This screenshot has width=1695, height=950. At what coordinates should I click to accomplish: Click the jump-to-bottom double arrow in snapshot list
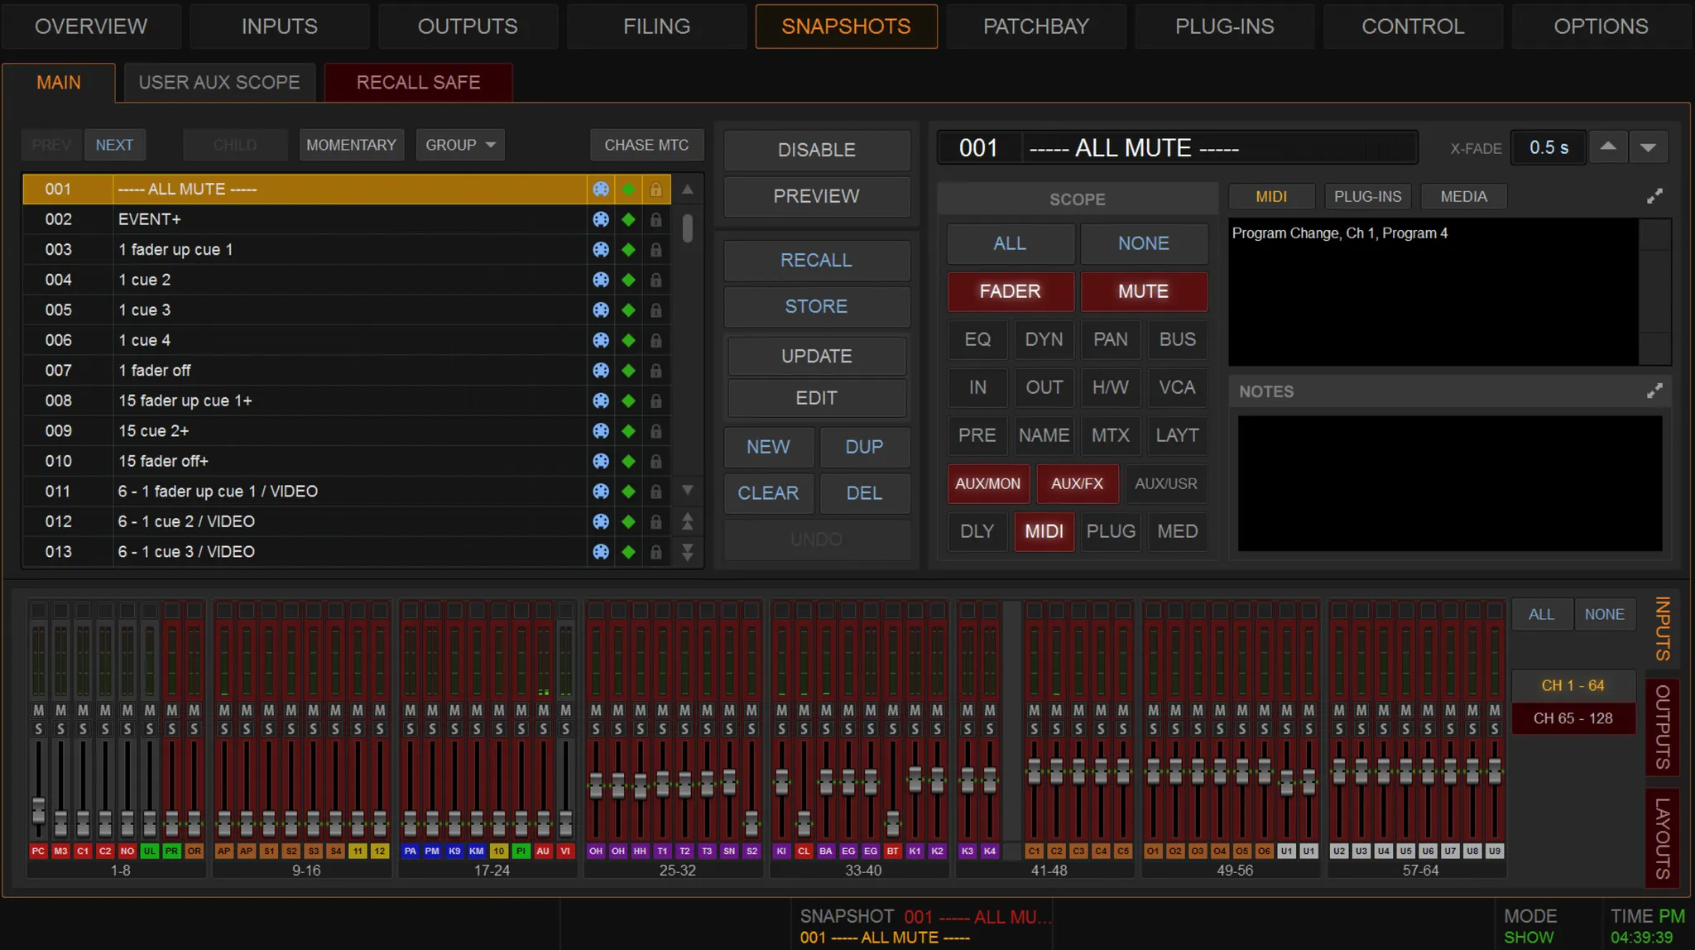pyautogui.click(x=687, y=552)
